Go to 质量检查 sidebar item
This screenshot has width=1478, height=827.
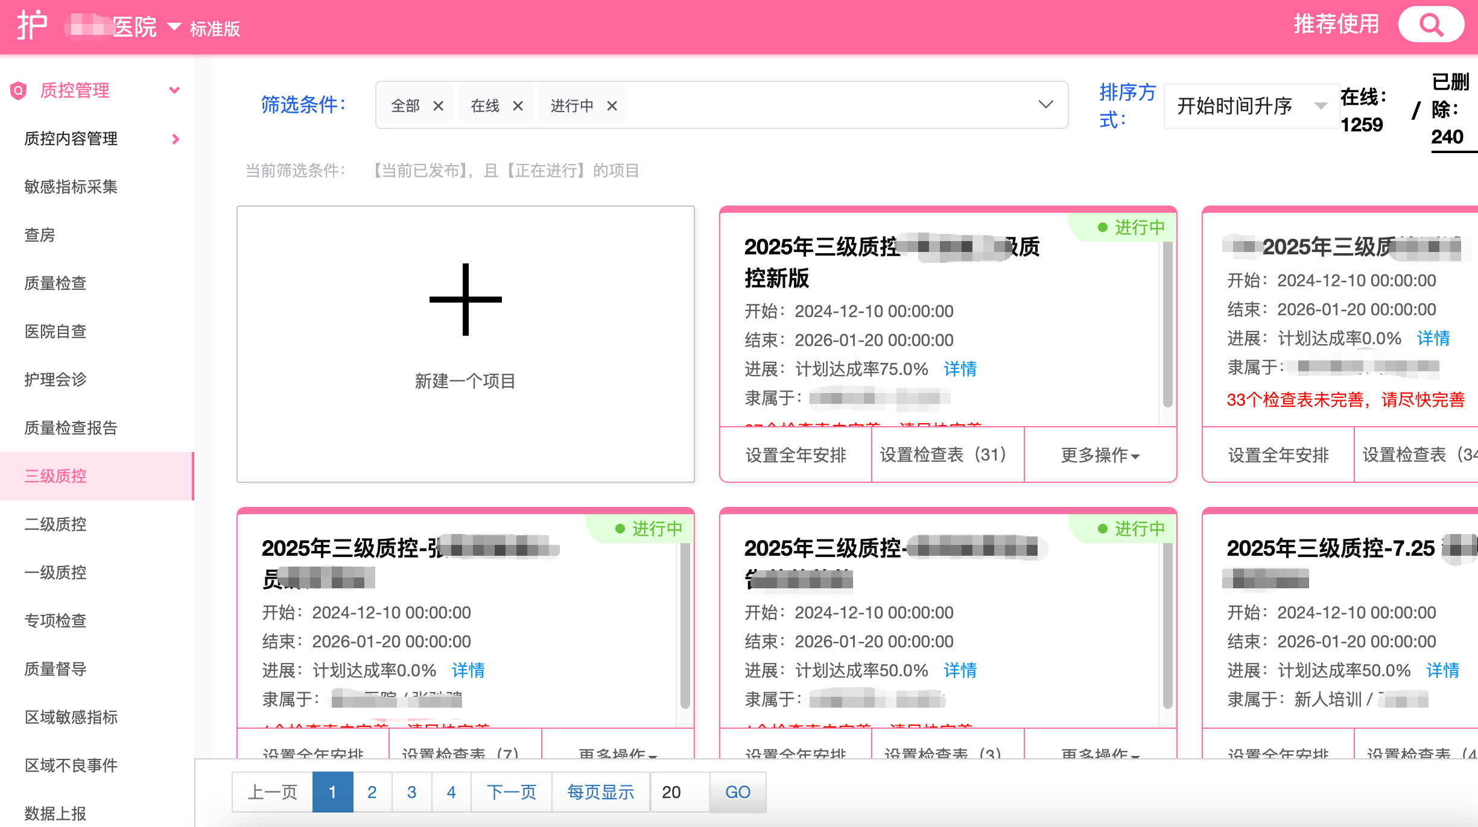tap(56, 283)
